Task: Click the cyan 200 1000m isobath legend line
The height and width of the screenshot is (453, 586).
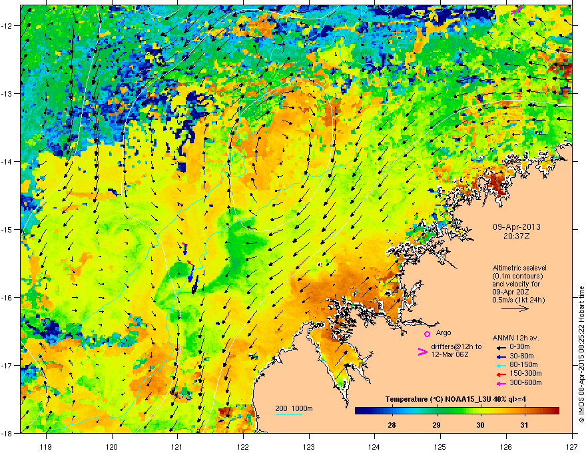Action: point(288,414)
